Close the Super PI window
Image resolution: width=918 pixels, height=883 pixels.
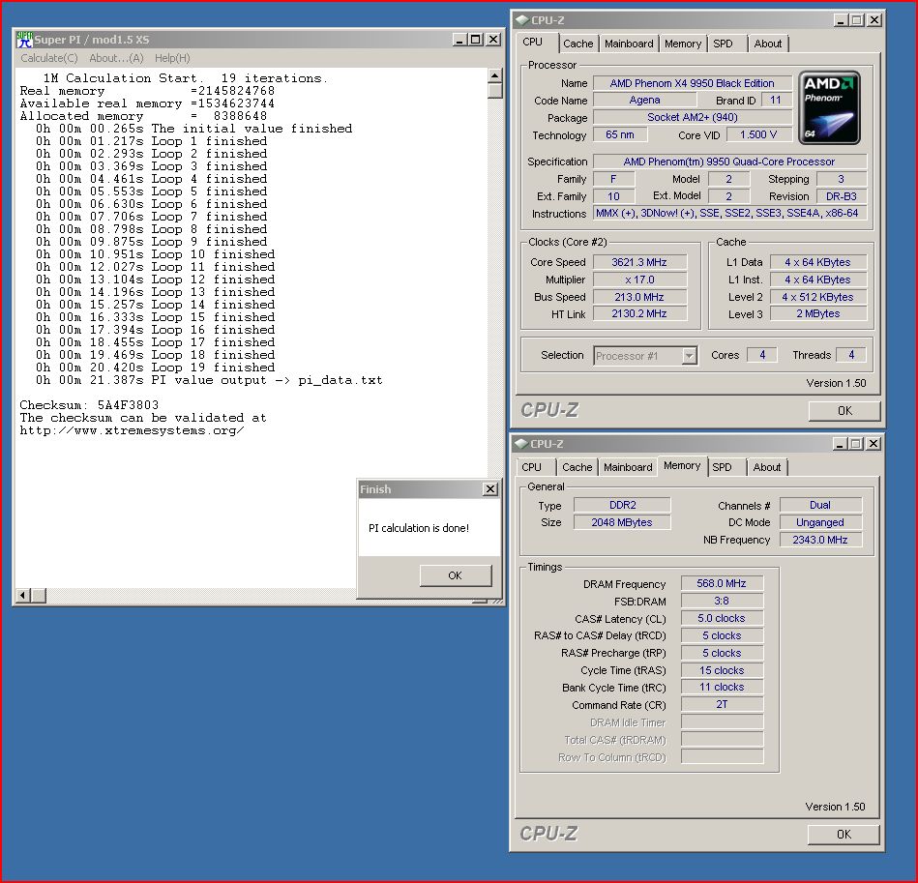tap(493, 40)
